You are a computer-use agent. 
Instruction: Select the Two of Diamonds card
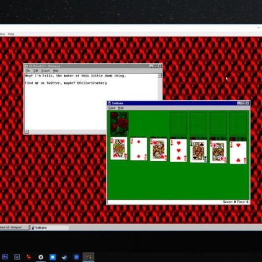(x=139, y=149)
